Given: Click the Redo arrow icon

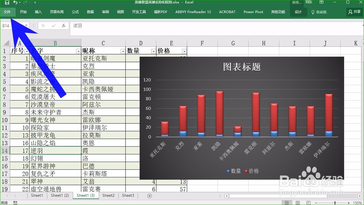Looking at the screenshot, I should coord(25,2).
